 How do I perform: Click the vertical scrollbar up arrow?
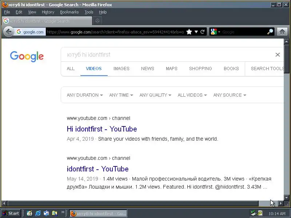tap(286, 41)
